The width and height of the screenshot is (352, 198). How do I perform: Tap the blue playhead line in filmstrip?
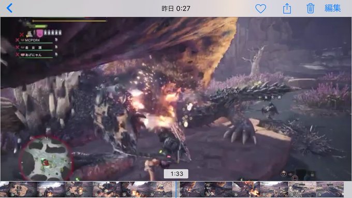176,190
